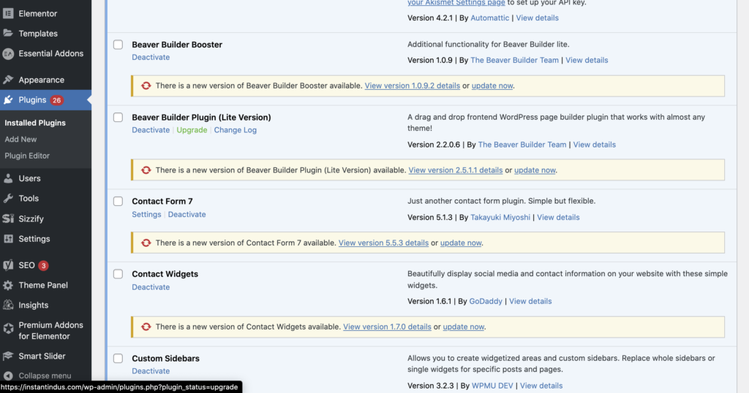Click the Sizzify icon
The image size is (749, 393).
(x=8, y=218)
